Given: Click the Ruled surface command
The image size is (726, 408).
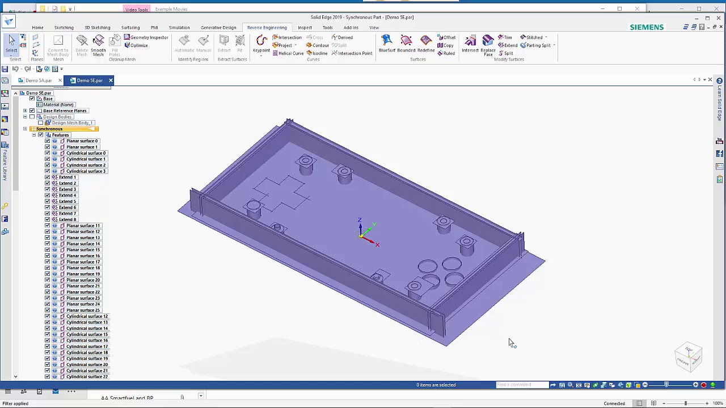Looking at the screenshot, I should click(x=446, y=53).
